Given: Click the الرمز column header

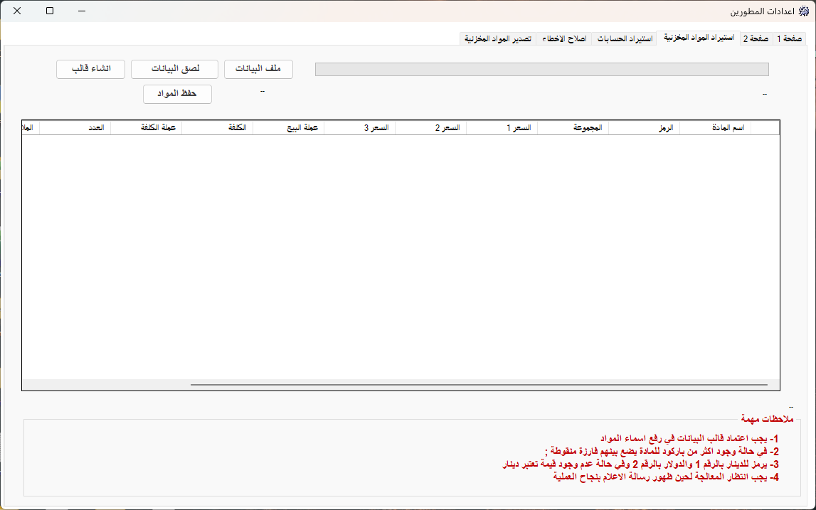Looking at the screenshot, I should [645, 128].
